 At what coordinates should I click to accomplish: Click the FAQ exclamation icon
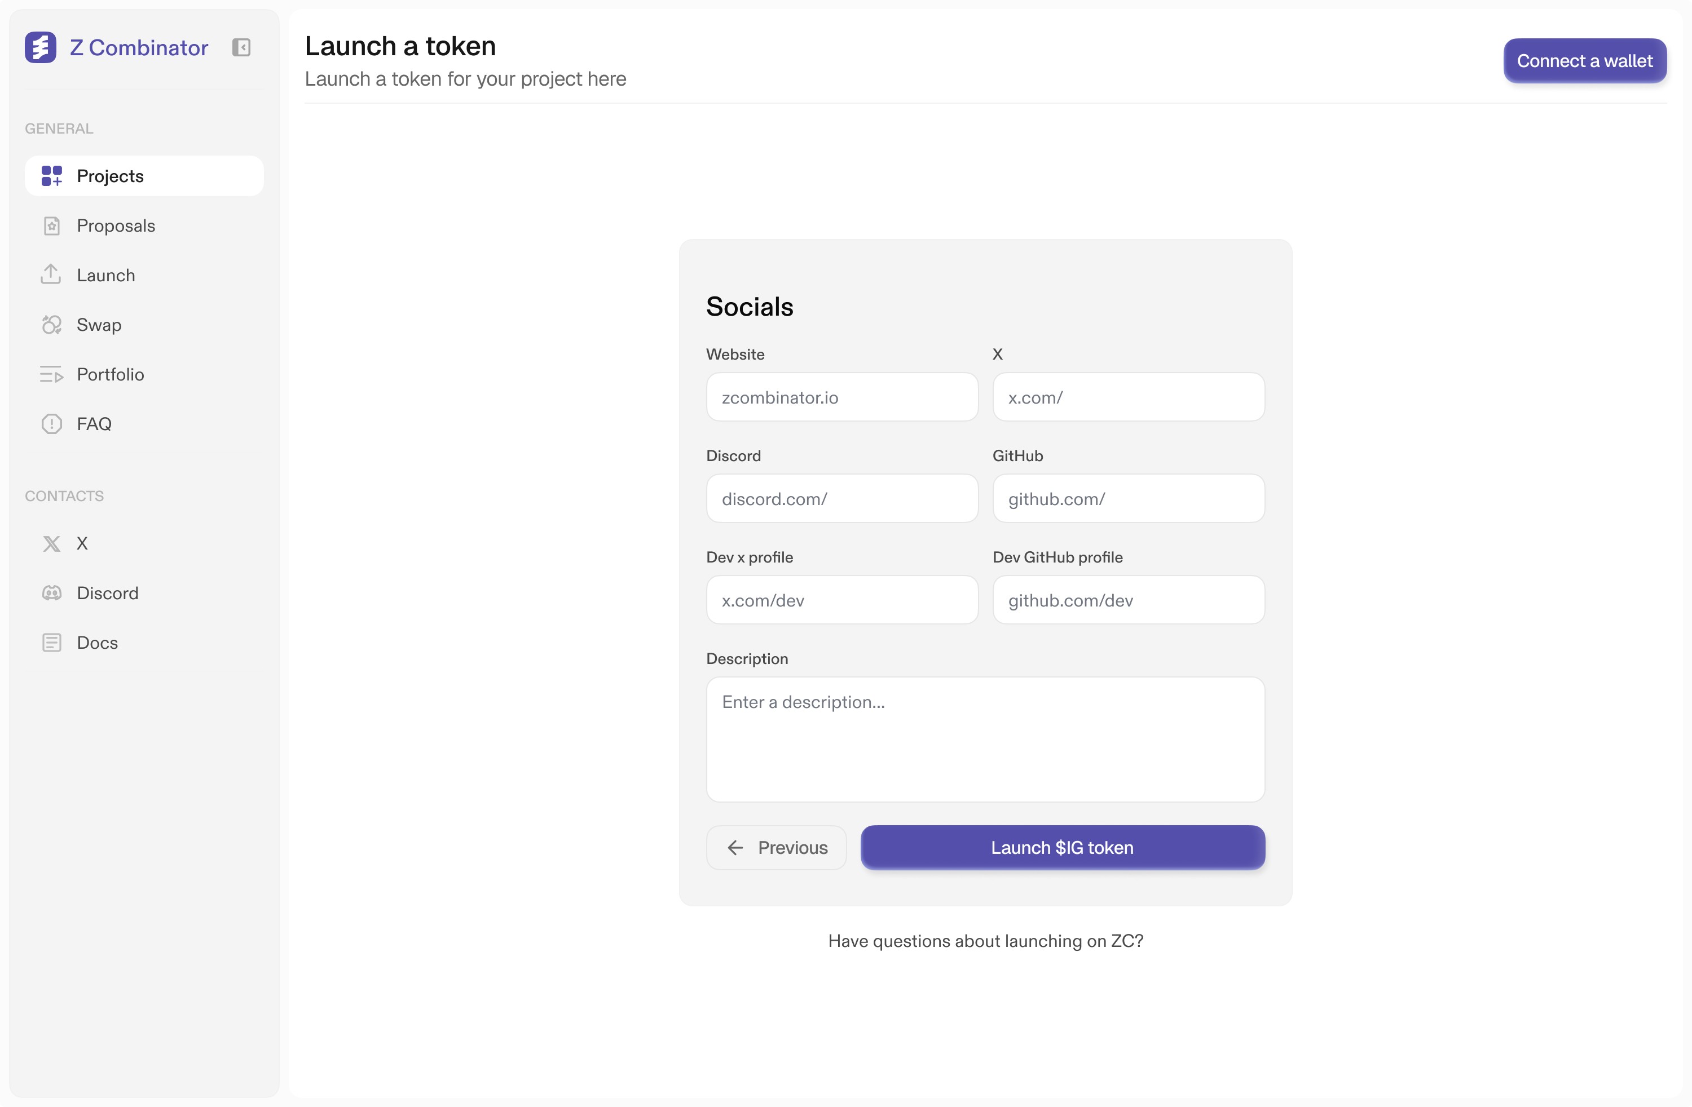point(51,424)
